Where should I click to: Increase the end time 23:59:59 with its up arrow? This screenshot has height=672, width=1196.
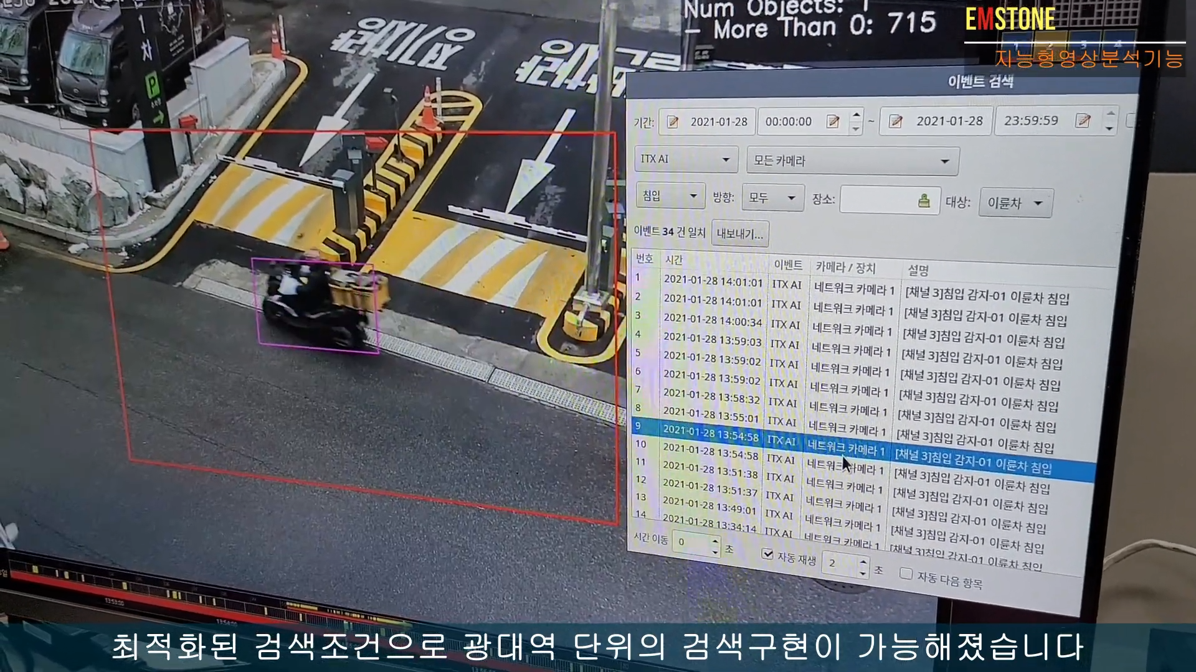pos(1109,114)
